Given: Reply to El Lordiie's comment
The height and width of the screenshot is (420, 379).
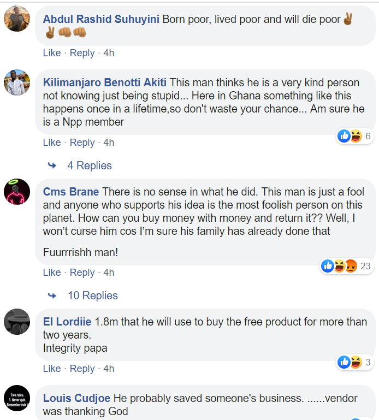Looking at the screenshot, I should click(82, 369).
